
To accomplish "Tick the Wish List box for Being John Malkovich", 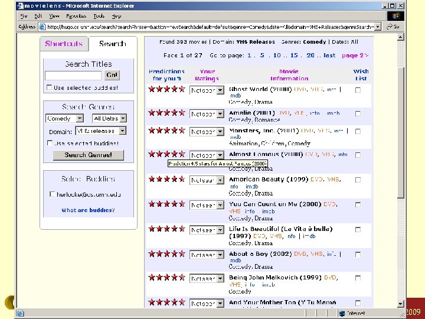I will [x=358, y=278].
